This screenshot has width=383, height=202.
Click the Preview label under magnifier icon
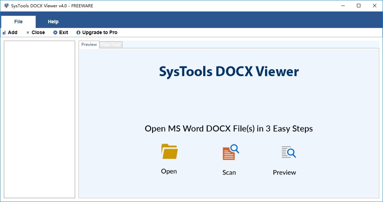(284, 172)
